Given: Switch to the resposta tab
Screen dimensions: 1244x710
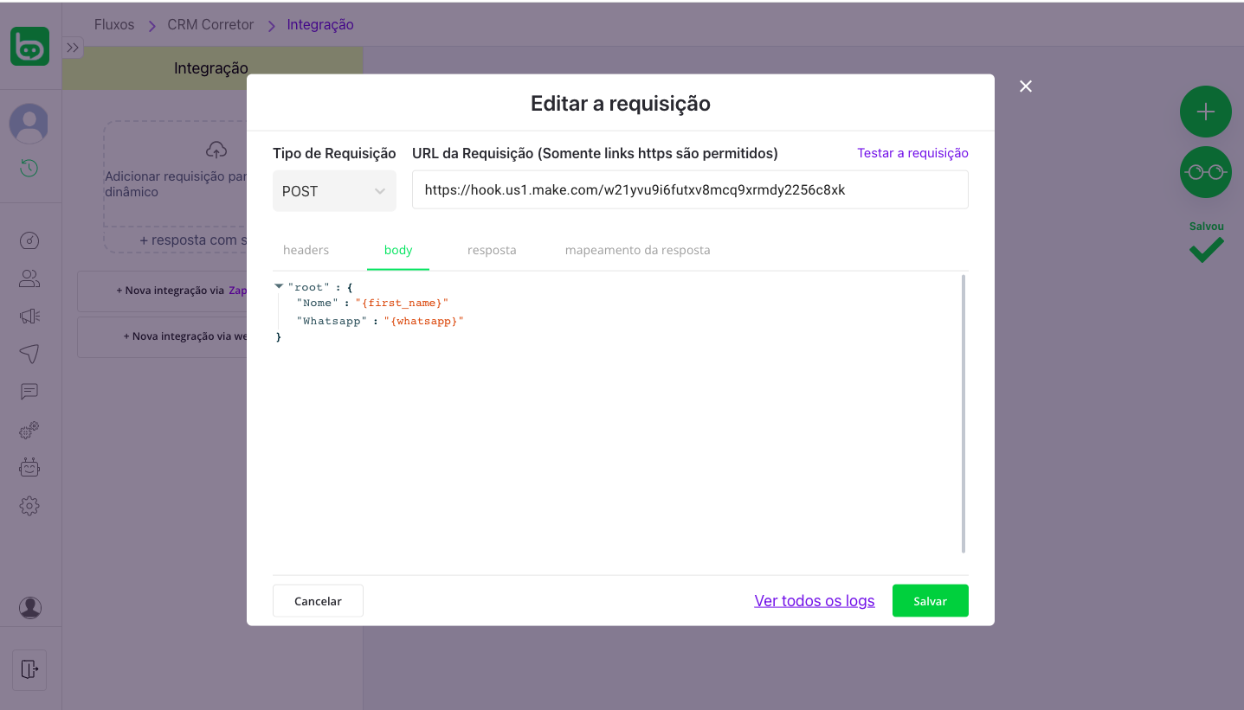Looking at the screenshot, I should (492, 250).
